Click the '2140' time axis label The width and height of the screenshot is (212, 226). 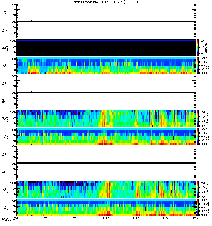coord(166,218)
